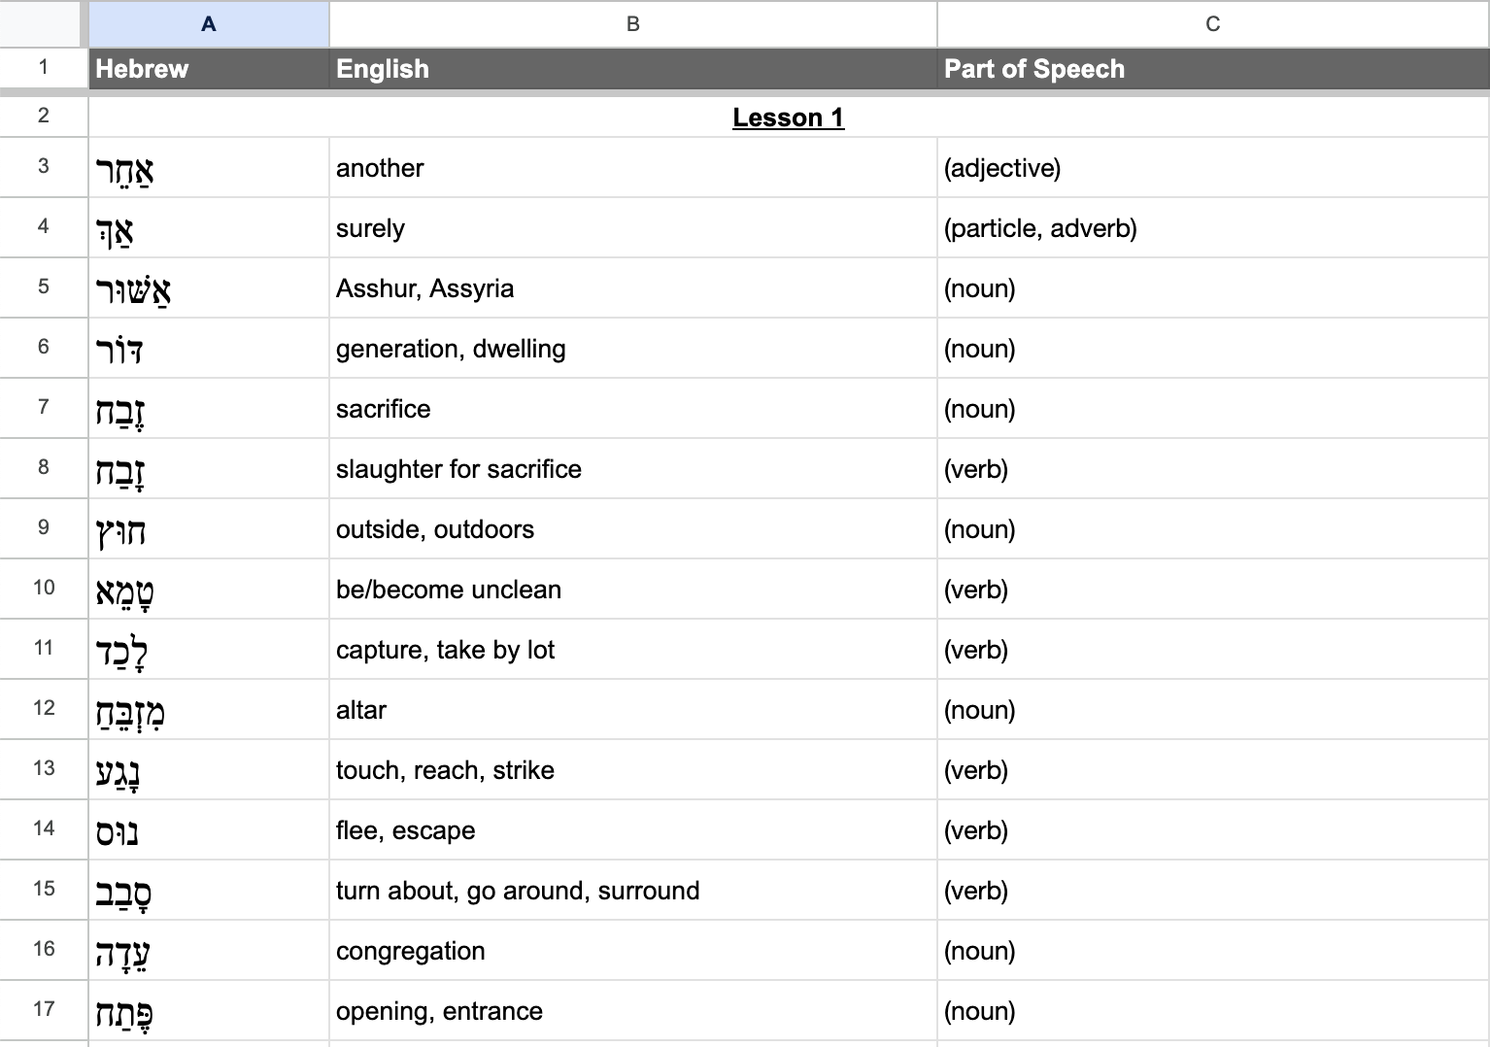Select '(verb)' cell in slaughter row

pos(1213,469)
